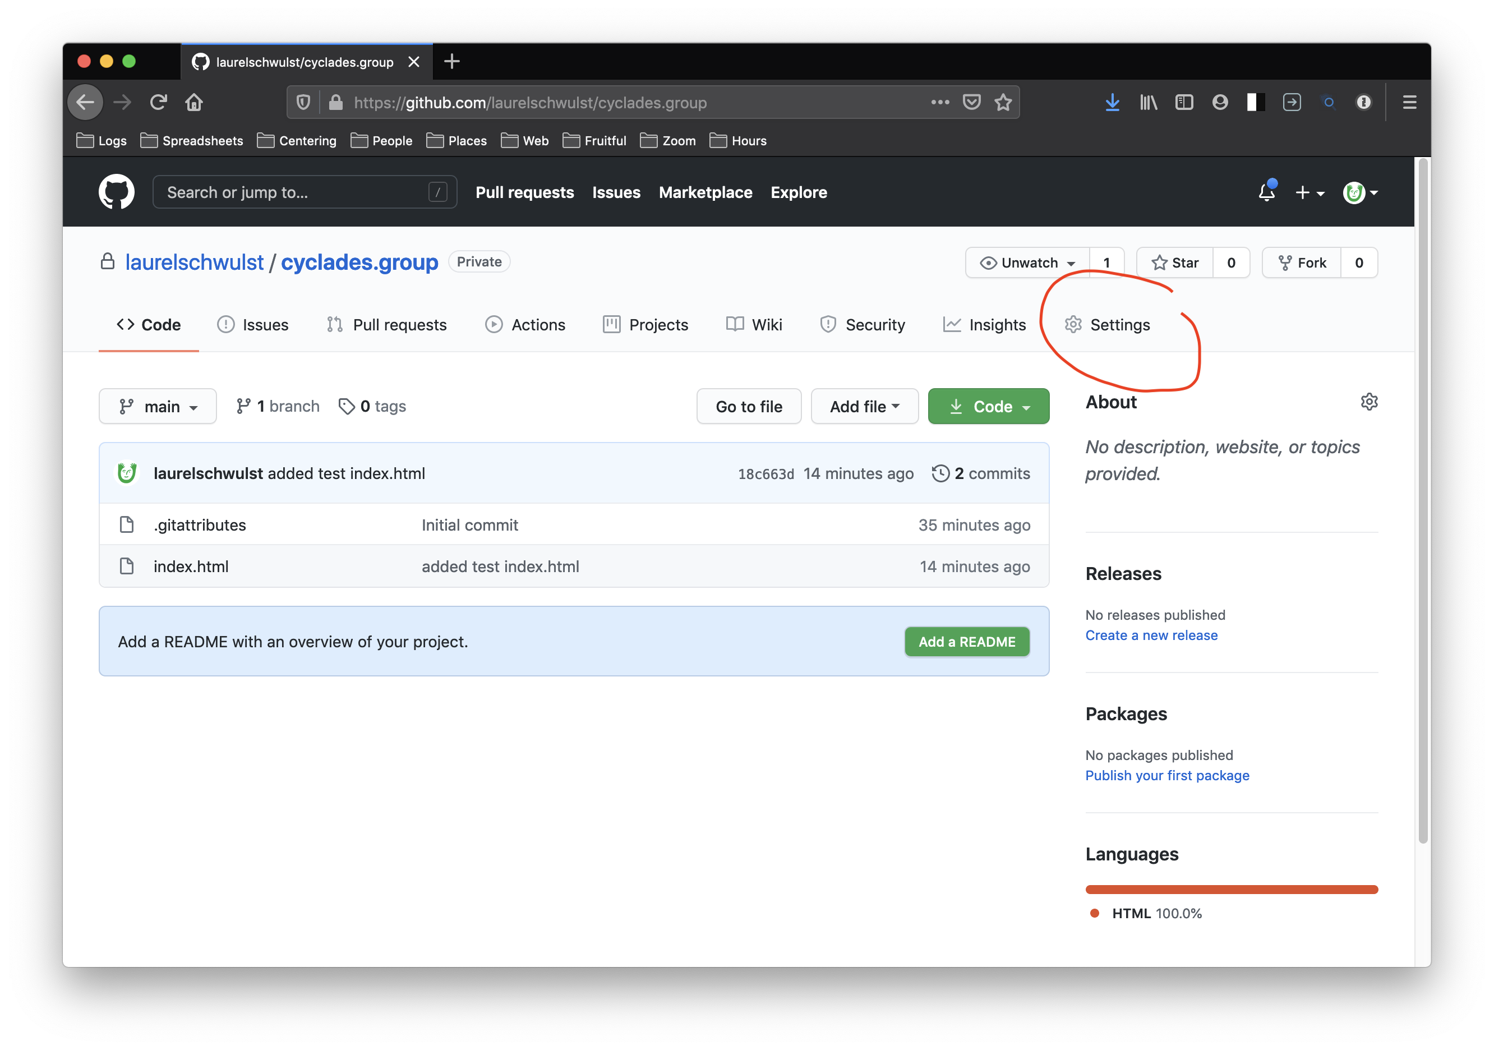Image resolution: width=1494 pixels, height=1050 pixels.
Task: Click the GitHub octocat logo
Action: click(117, 192)
